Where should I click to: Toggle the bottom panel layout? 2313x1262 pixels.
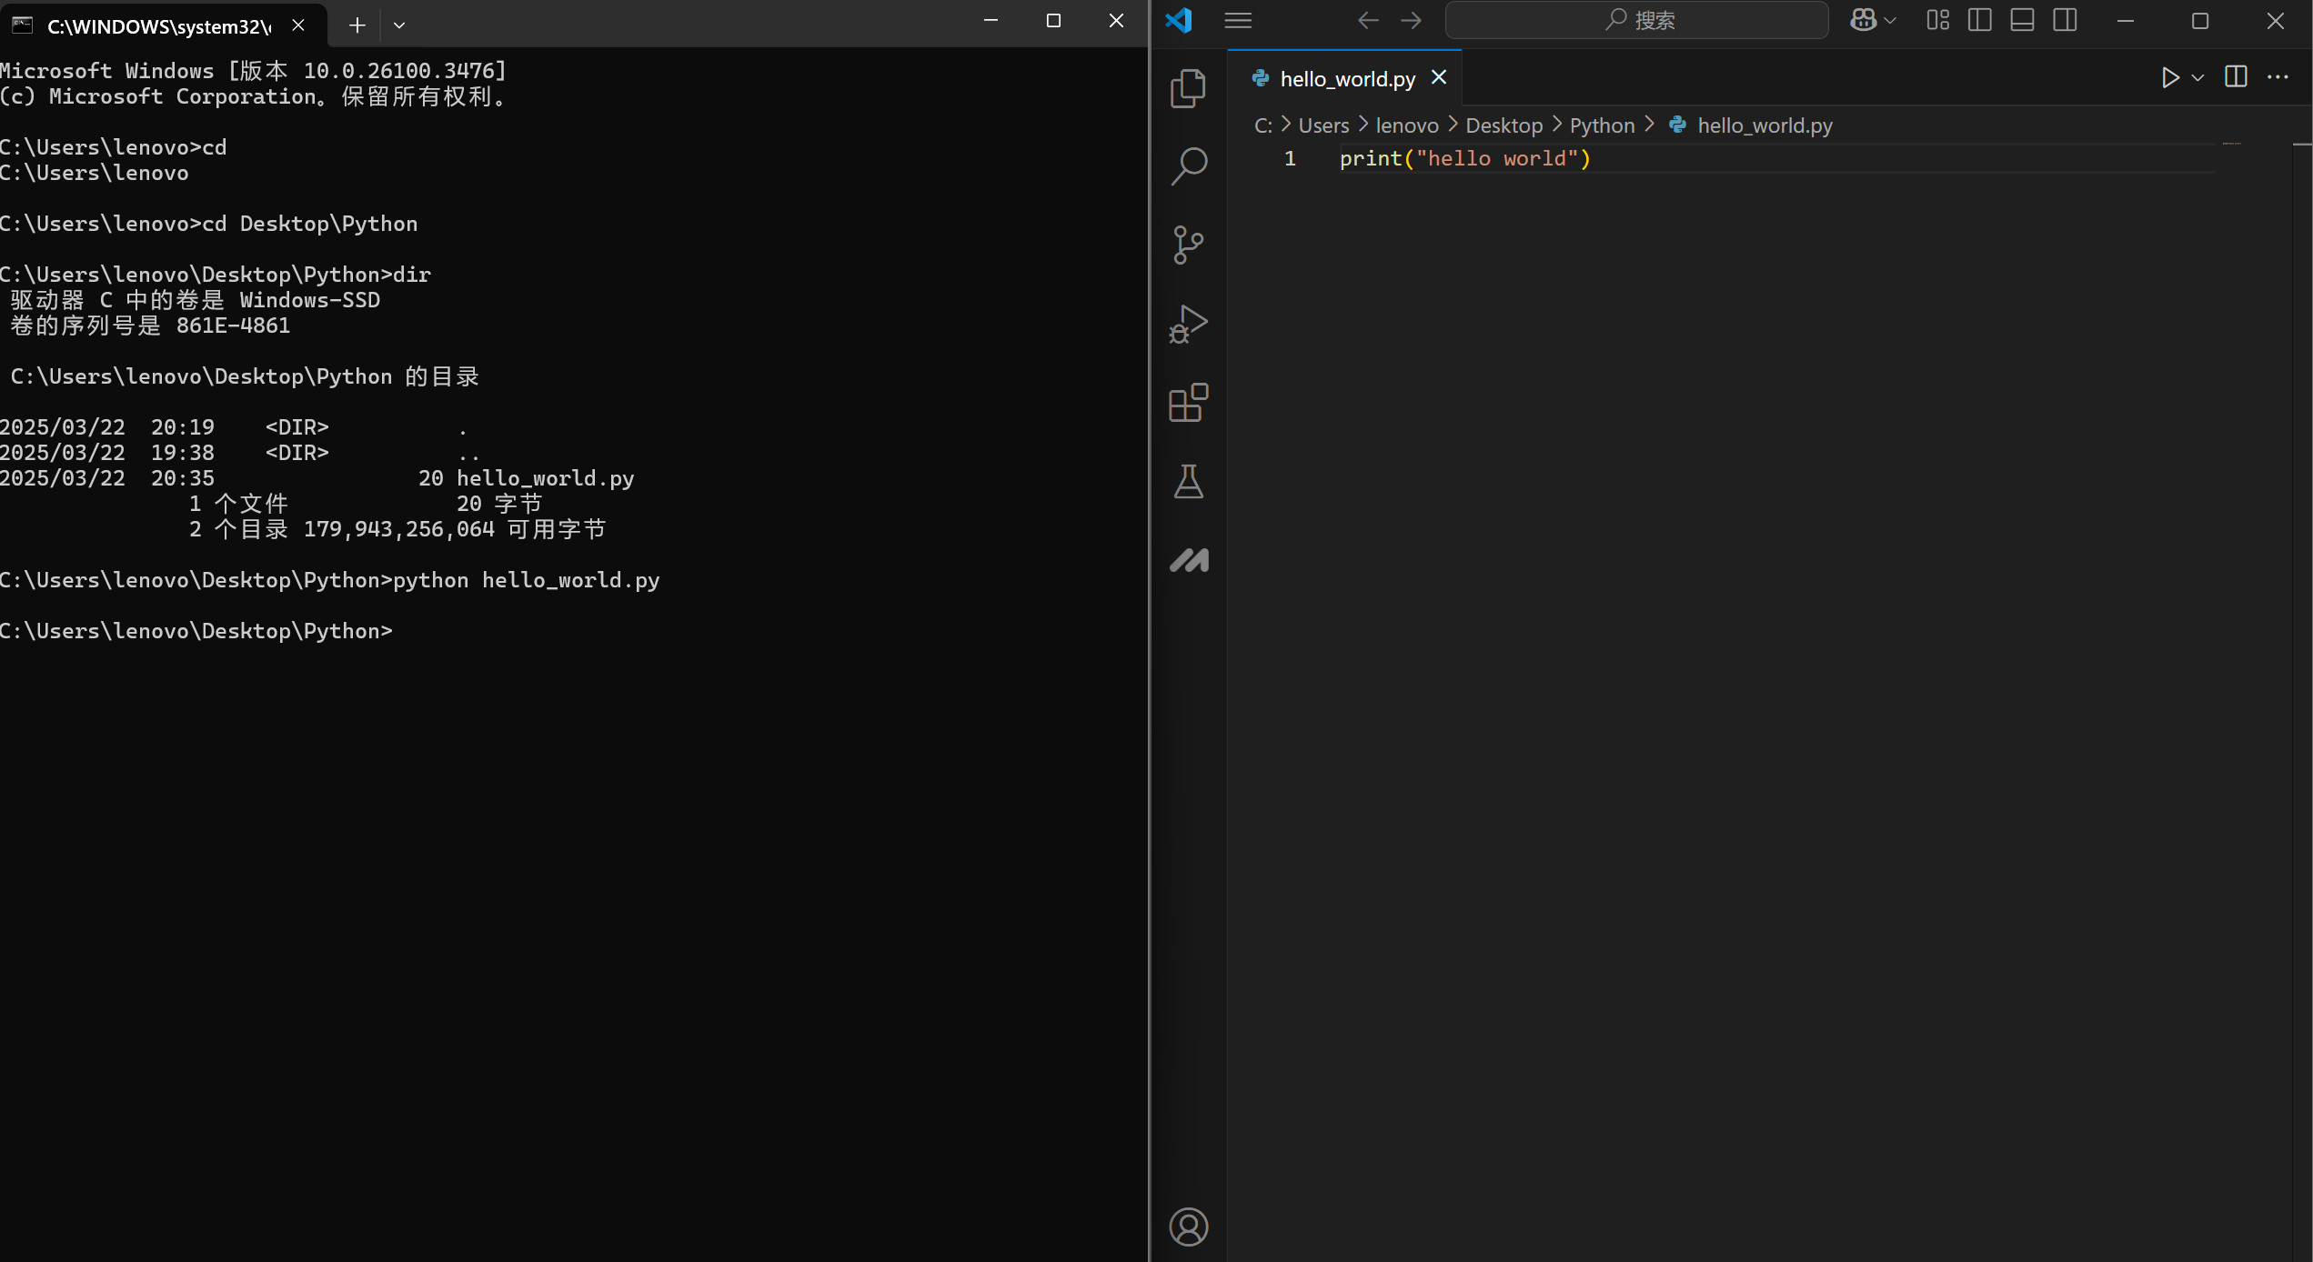(2022, 20)
